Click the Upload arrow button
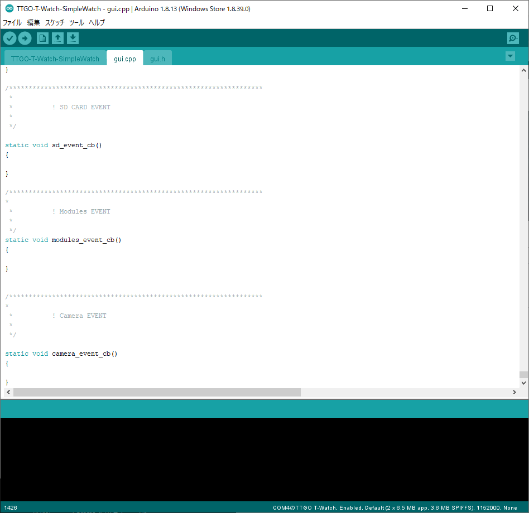 [25, 38]
